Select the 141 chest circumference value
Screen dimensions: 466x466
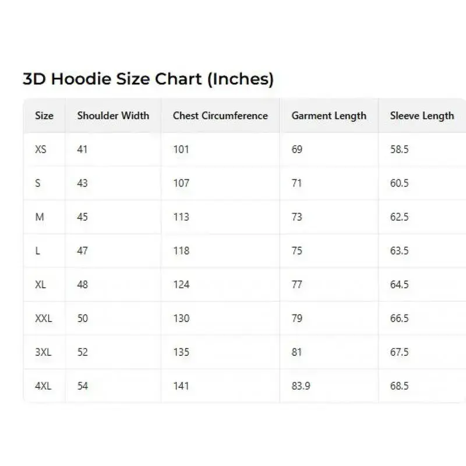(181, 386)
